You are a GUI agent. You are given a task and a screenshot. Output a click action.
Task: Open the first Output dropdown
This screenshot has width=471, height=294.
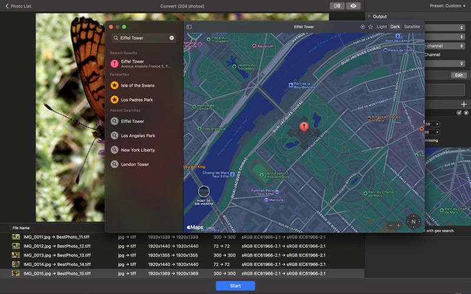click(x=445, y=28)
